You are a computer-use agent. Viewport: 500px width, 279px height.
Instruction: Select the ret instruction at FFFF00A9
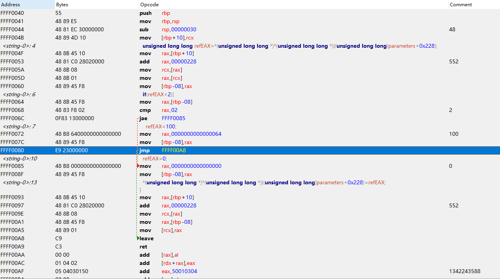pos(143,247)
